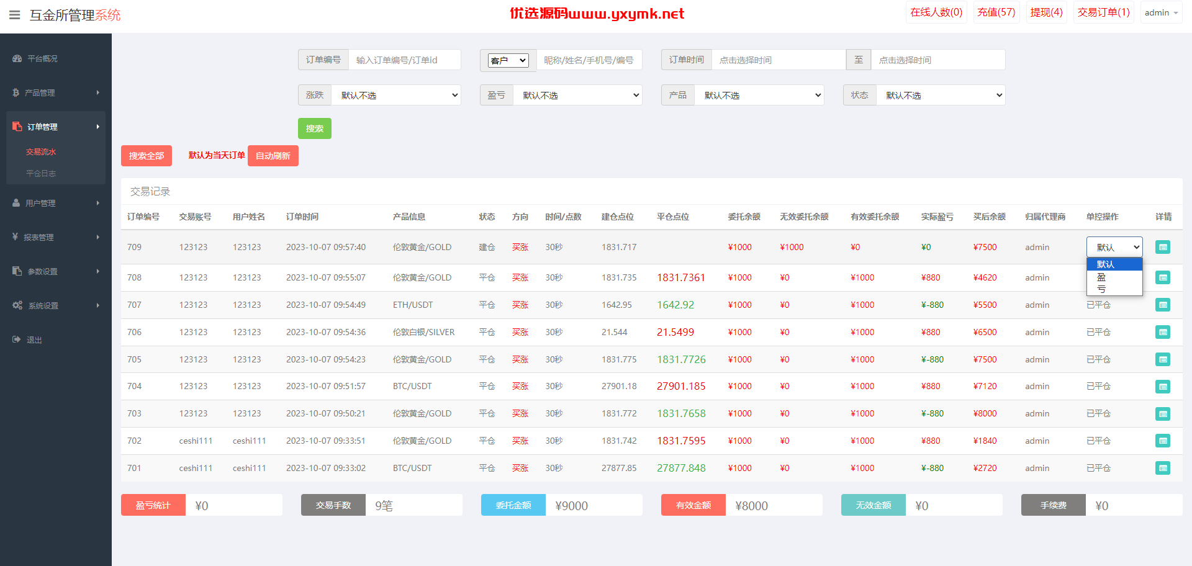Select 默认 option in control dropdown
This screenshot has height=566, width=1192.
(1114, 264)
